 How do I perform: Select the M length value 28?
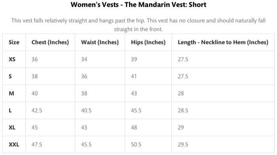(x=181, y=94)
